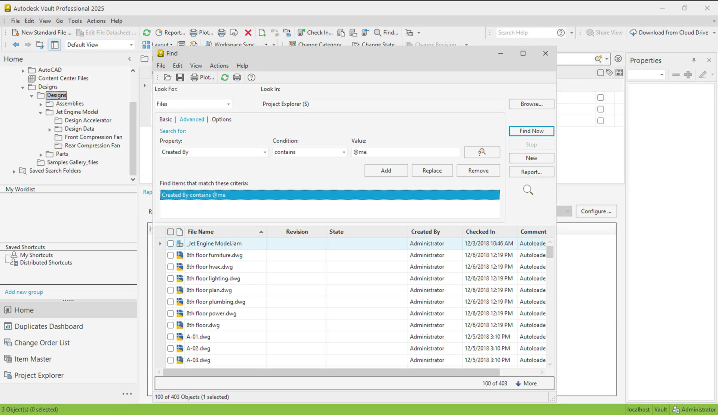Collapse the Jet Engine Model tree folder
Viewport: 718px width, 415px height.
(40, 112)
